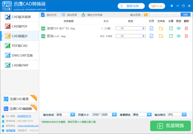Select the CAD转图片 sidebar item
Screen dimensions: 193x134
pos(20,36)
